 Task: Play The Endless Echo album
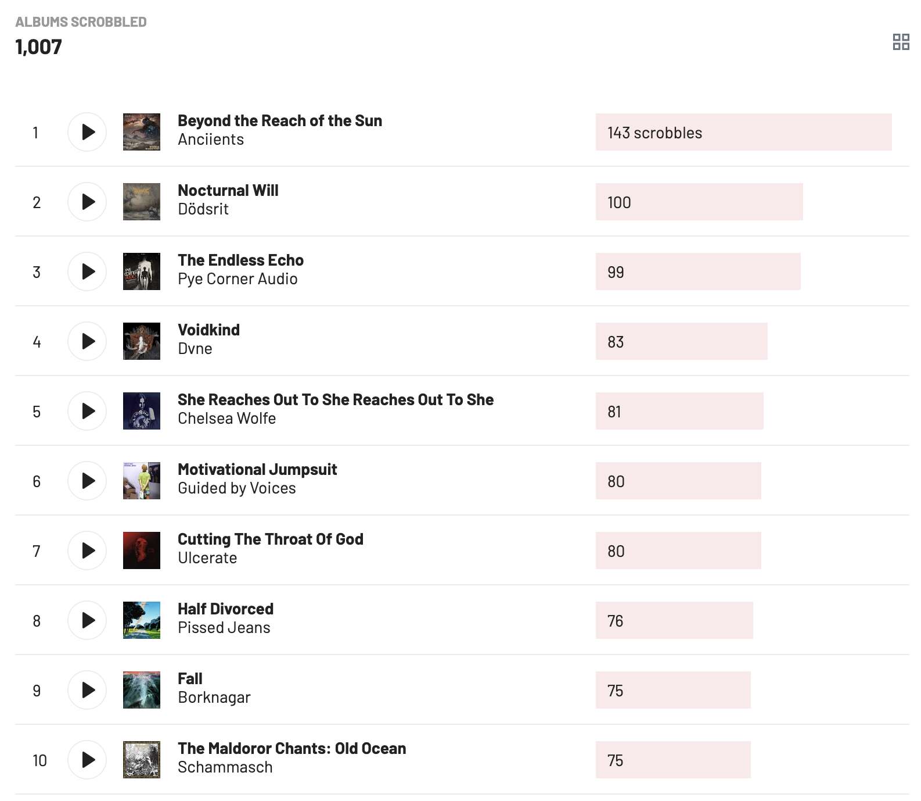point(87,271)
